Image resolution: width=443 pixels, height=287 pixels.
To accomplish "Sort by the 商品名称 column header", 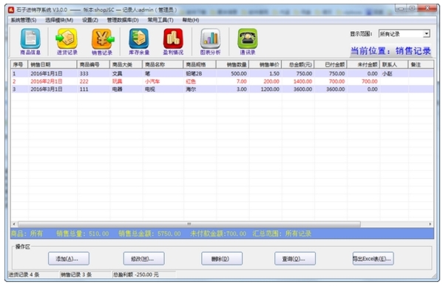I will [163, 64].
